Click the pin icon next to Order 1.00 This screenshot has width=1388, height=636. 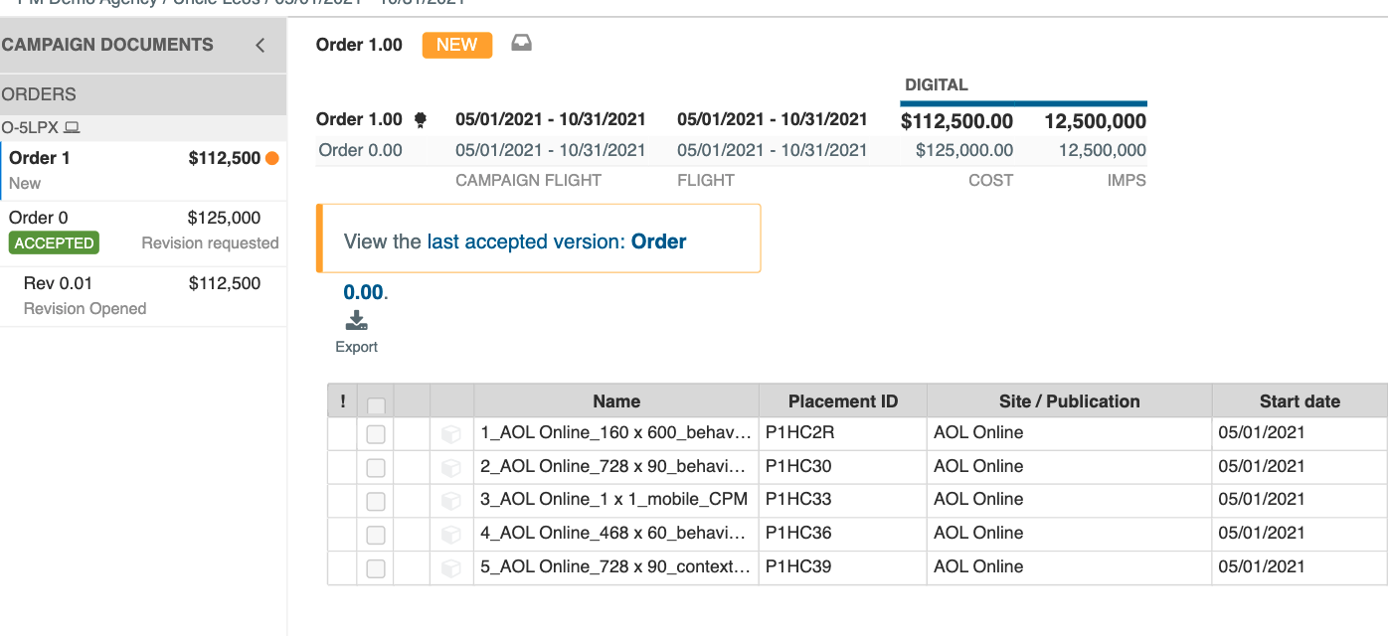click(x=418, y=118)
